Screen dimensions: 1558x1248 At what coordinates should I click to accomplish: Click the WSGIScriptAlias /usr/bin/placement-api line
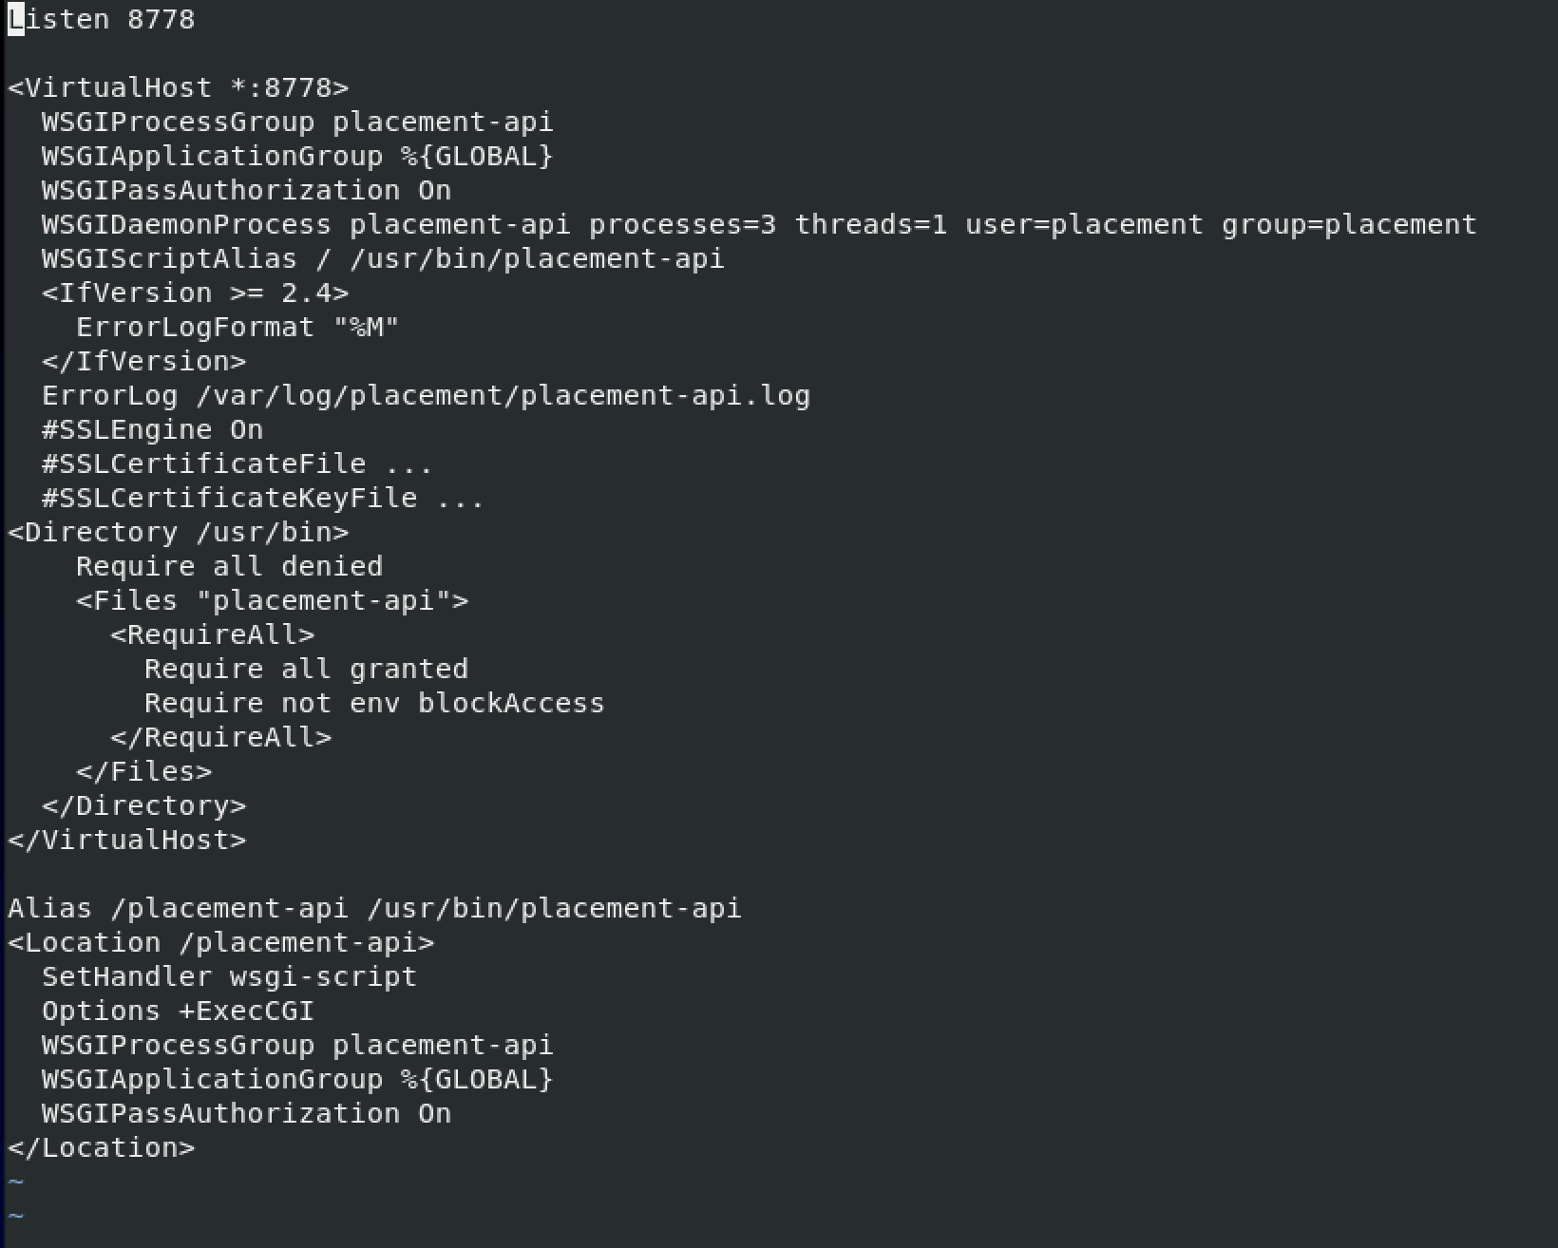383,258
